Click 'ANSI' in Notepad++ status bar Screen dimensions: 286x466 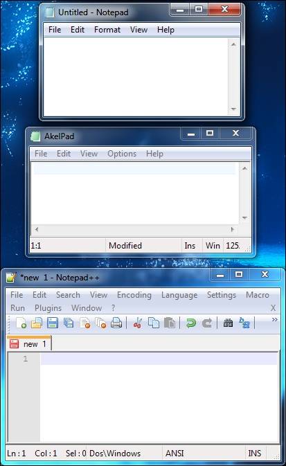click(x=175, y=454)
